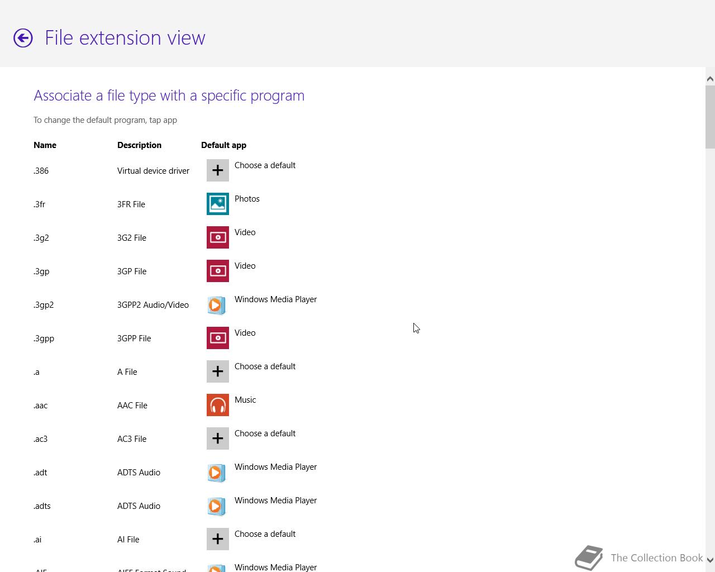The image size is (715, 572).
Task: Click the plus icon for .ac3
Action: (218, 438)
